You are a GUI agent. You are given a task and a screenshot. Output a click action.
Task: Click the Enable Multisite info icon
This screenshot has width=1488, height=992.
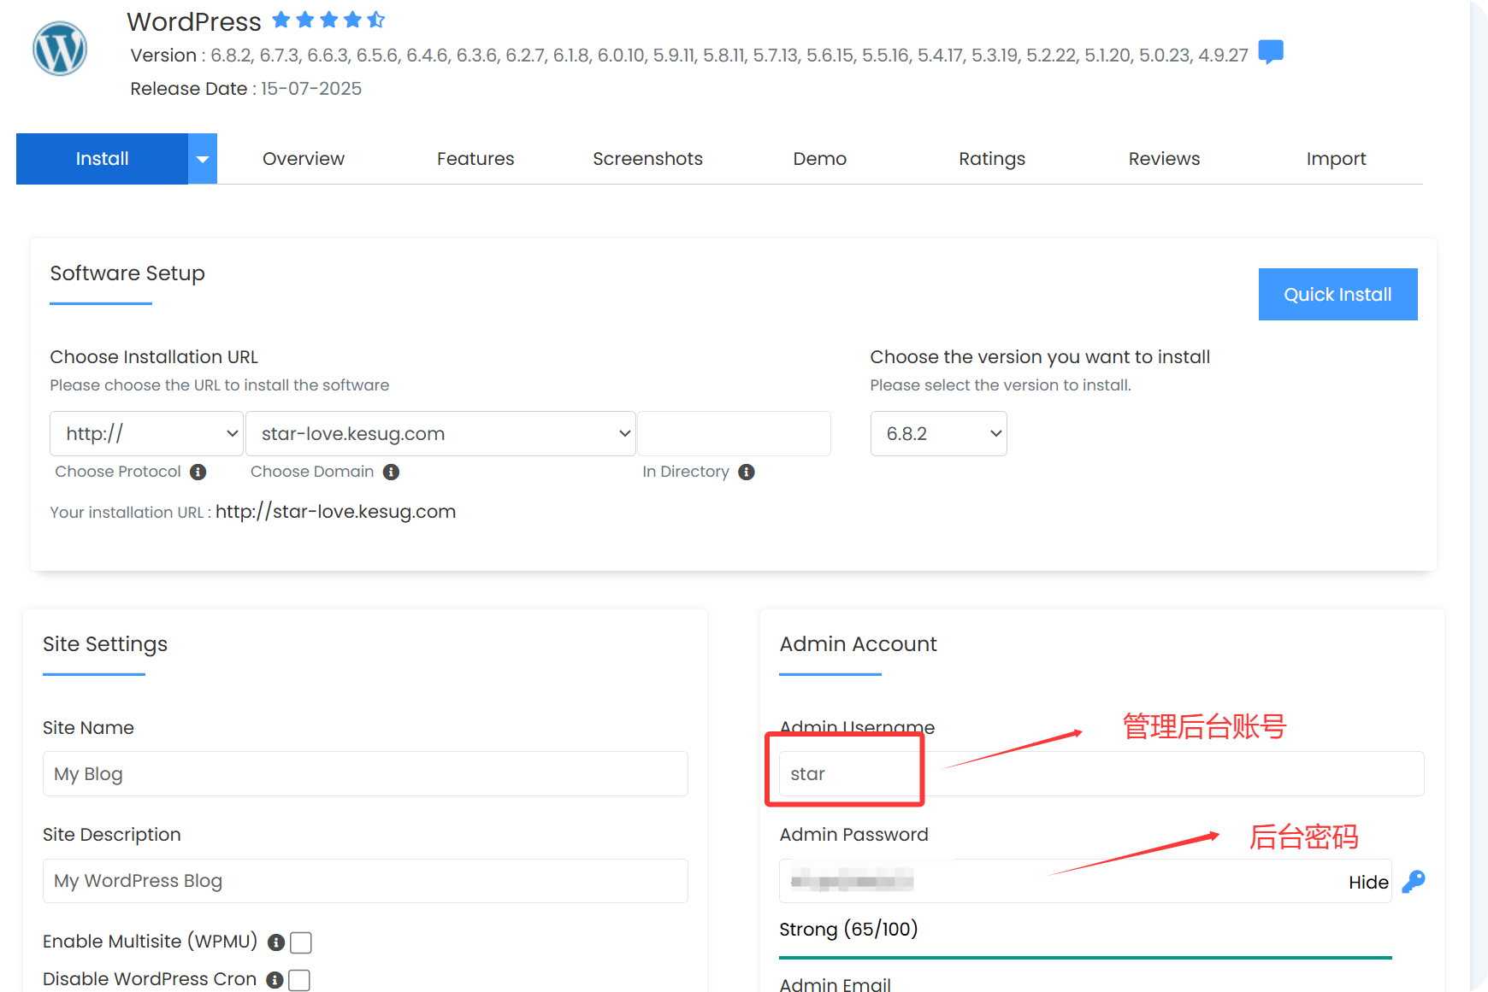click(x=275, y=942)
